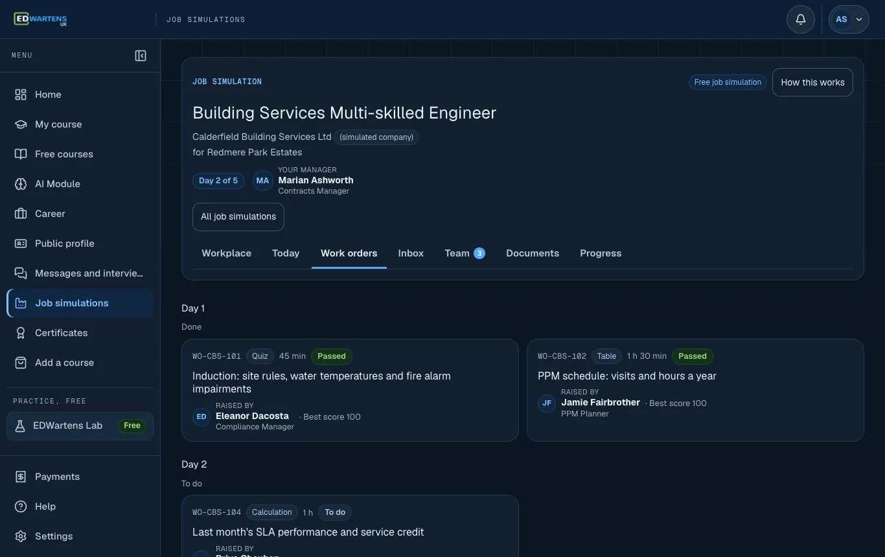
Task: Open the Team tab
Action: [x=465, y=253]
